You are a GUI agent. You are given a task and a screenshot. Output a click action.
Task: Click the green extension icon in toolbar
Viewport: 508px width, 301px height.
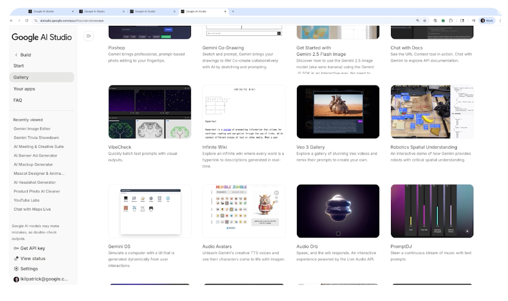coord(443,21)
